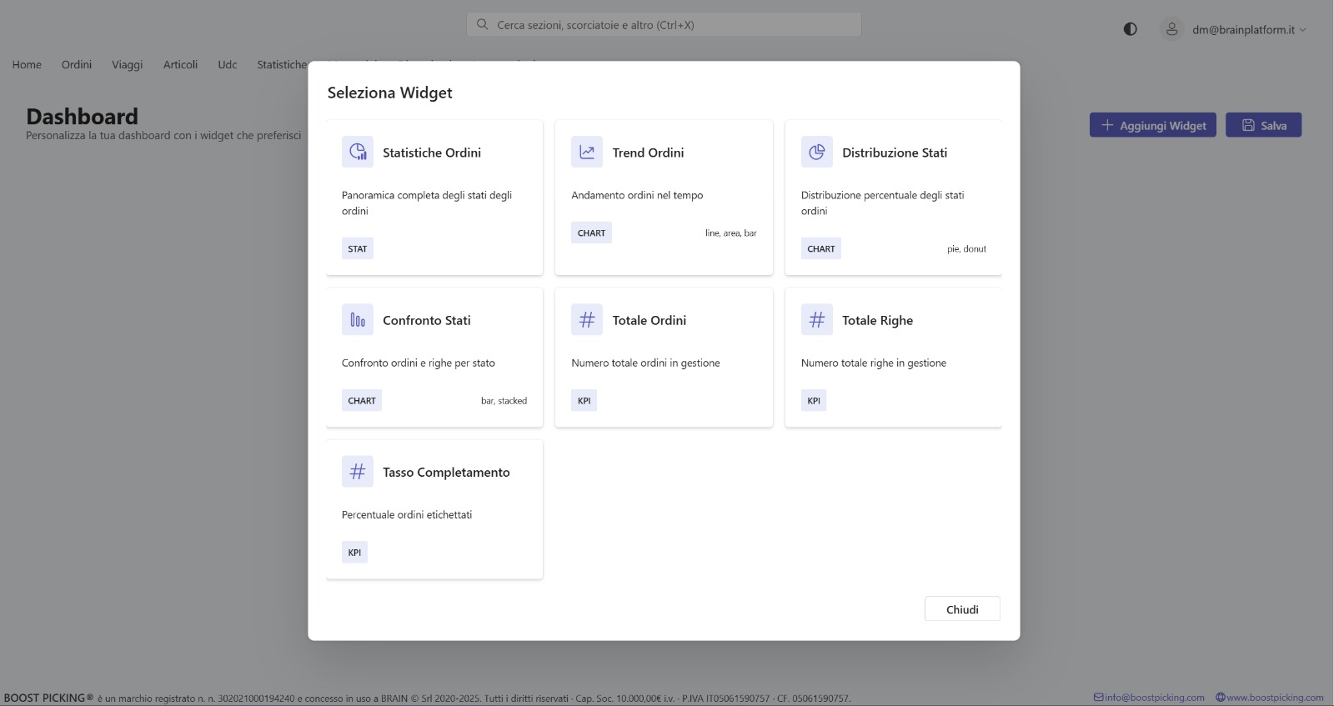
Task: Click the Distribuzione Stati pie icon
Action: click(817, 152)
